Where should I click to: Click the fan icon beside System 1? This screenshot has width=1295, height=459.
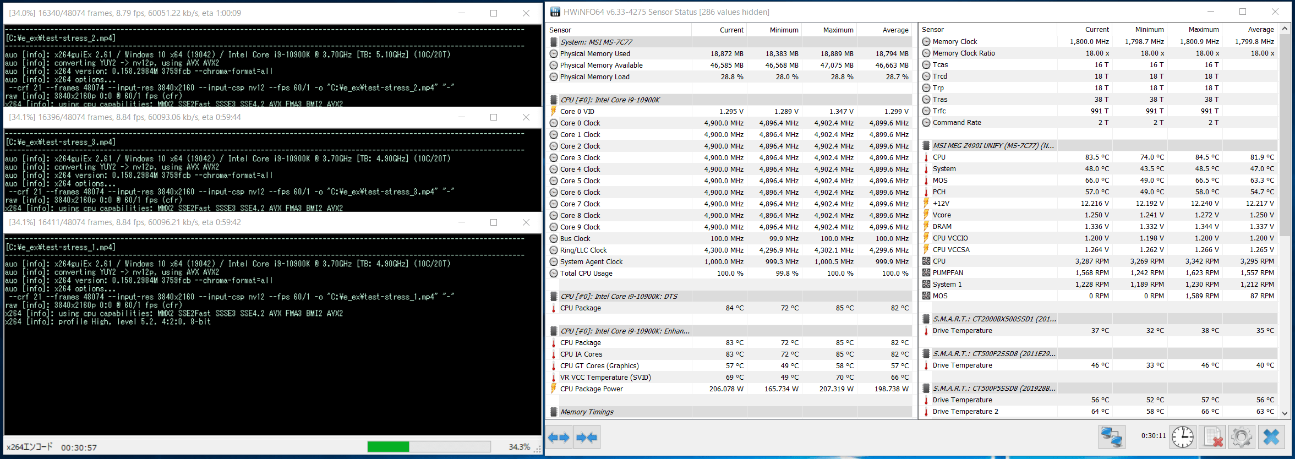[x=926, y=284]
